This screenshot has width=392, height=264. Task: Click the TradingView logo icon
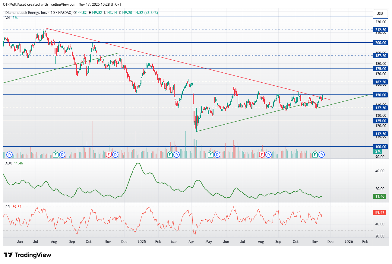(x=8, y=255)
